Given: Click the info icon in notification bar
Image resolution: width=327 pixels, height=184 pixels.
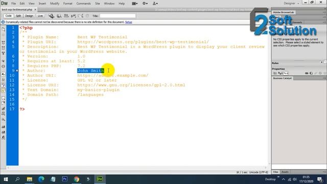Looking at the screenshot, I should [3, 22].
